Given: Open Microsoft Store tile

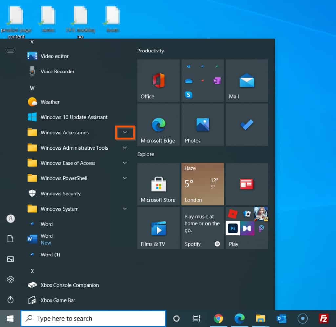Looking at the screenshot, I should (x=158, y=184).
